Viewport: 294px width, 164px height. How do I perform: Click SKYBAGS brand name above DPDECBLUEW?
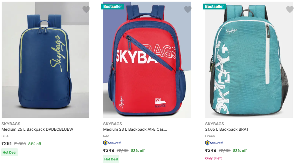pyautogui.click(x=11, y=124)
